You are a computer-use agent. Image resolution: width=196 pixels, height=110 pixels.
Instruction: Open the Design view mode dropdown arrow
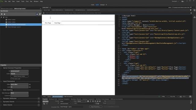pyautogui.click(x=106, y=5)
